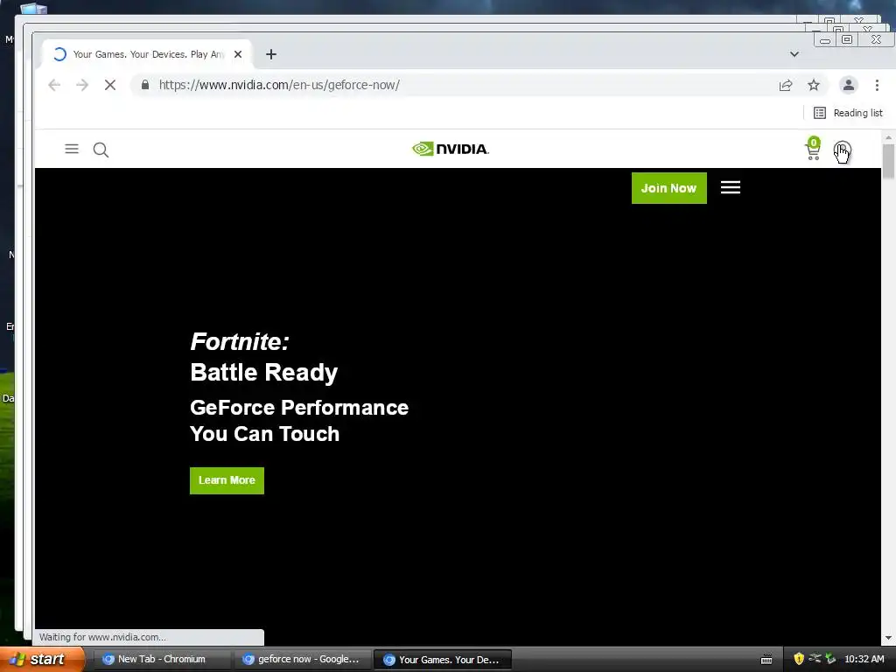
Task: Switch to New Tab - Chromium taskbar item
Action: pyautogui.click(x=160, y=660)
